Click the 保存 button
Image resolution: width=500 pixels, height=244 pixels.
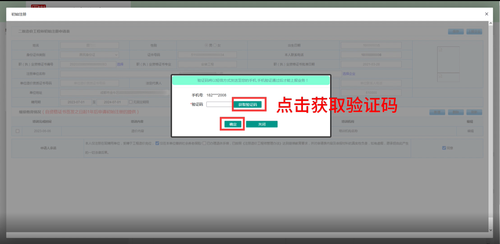pyautogui.click(x=456, y=31)
